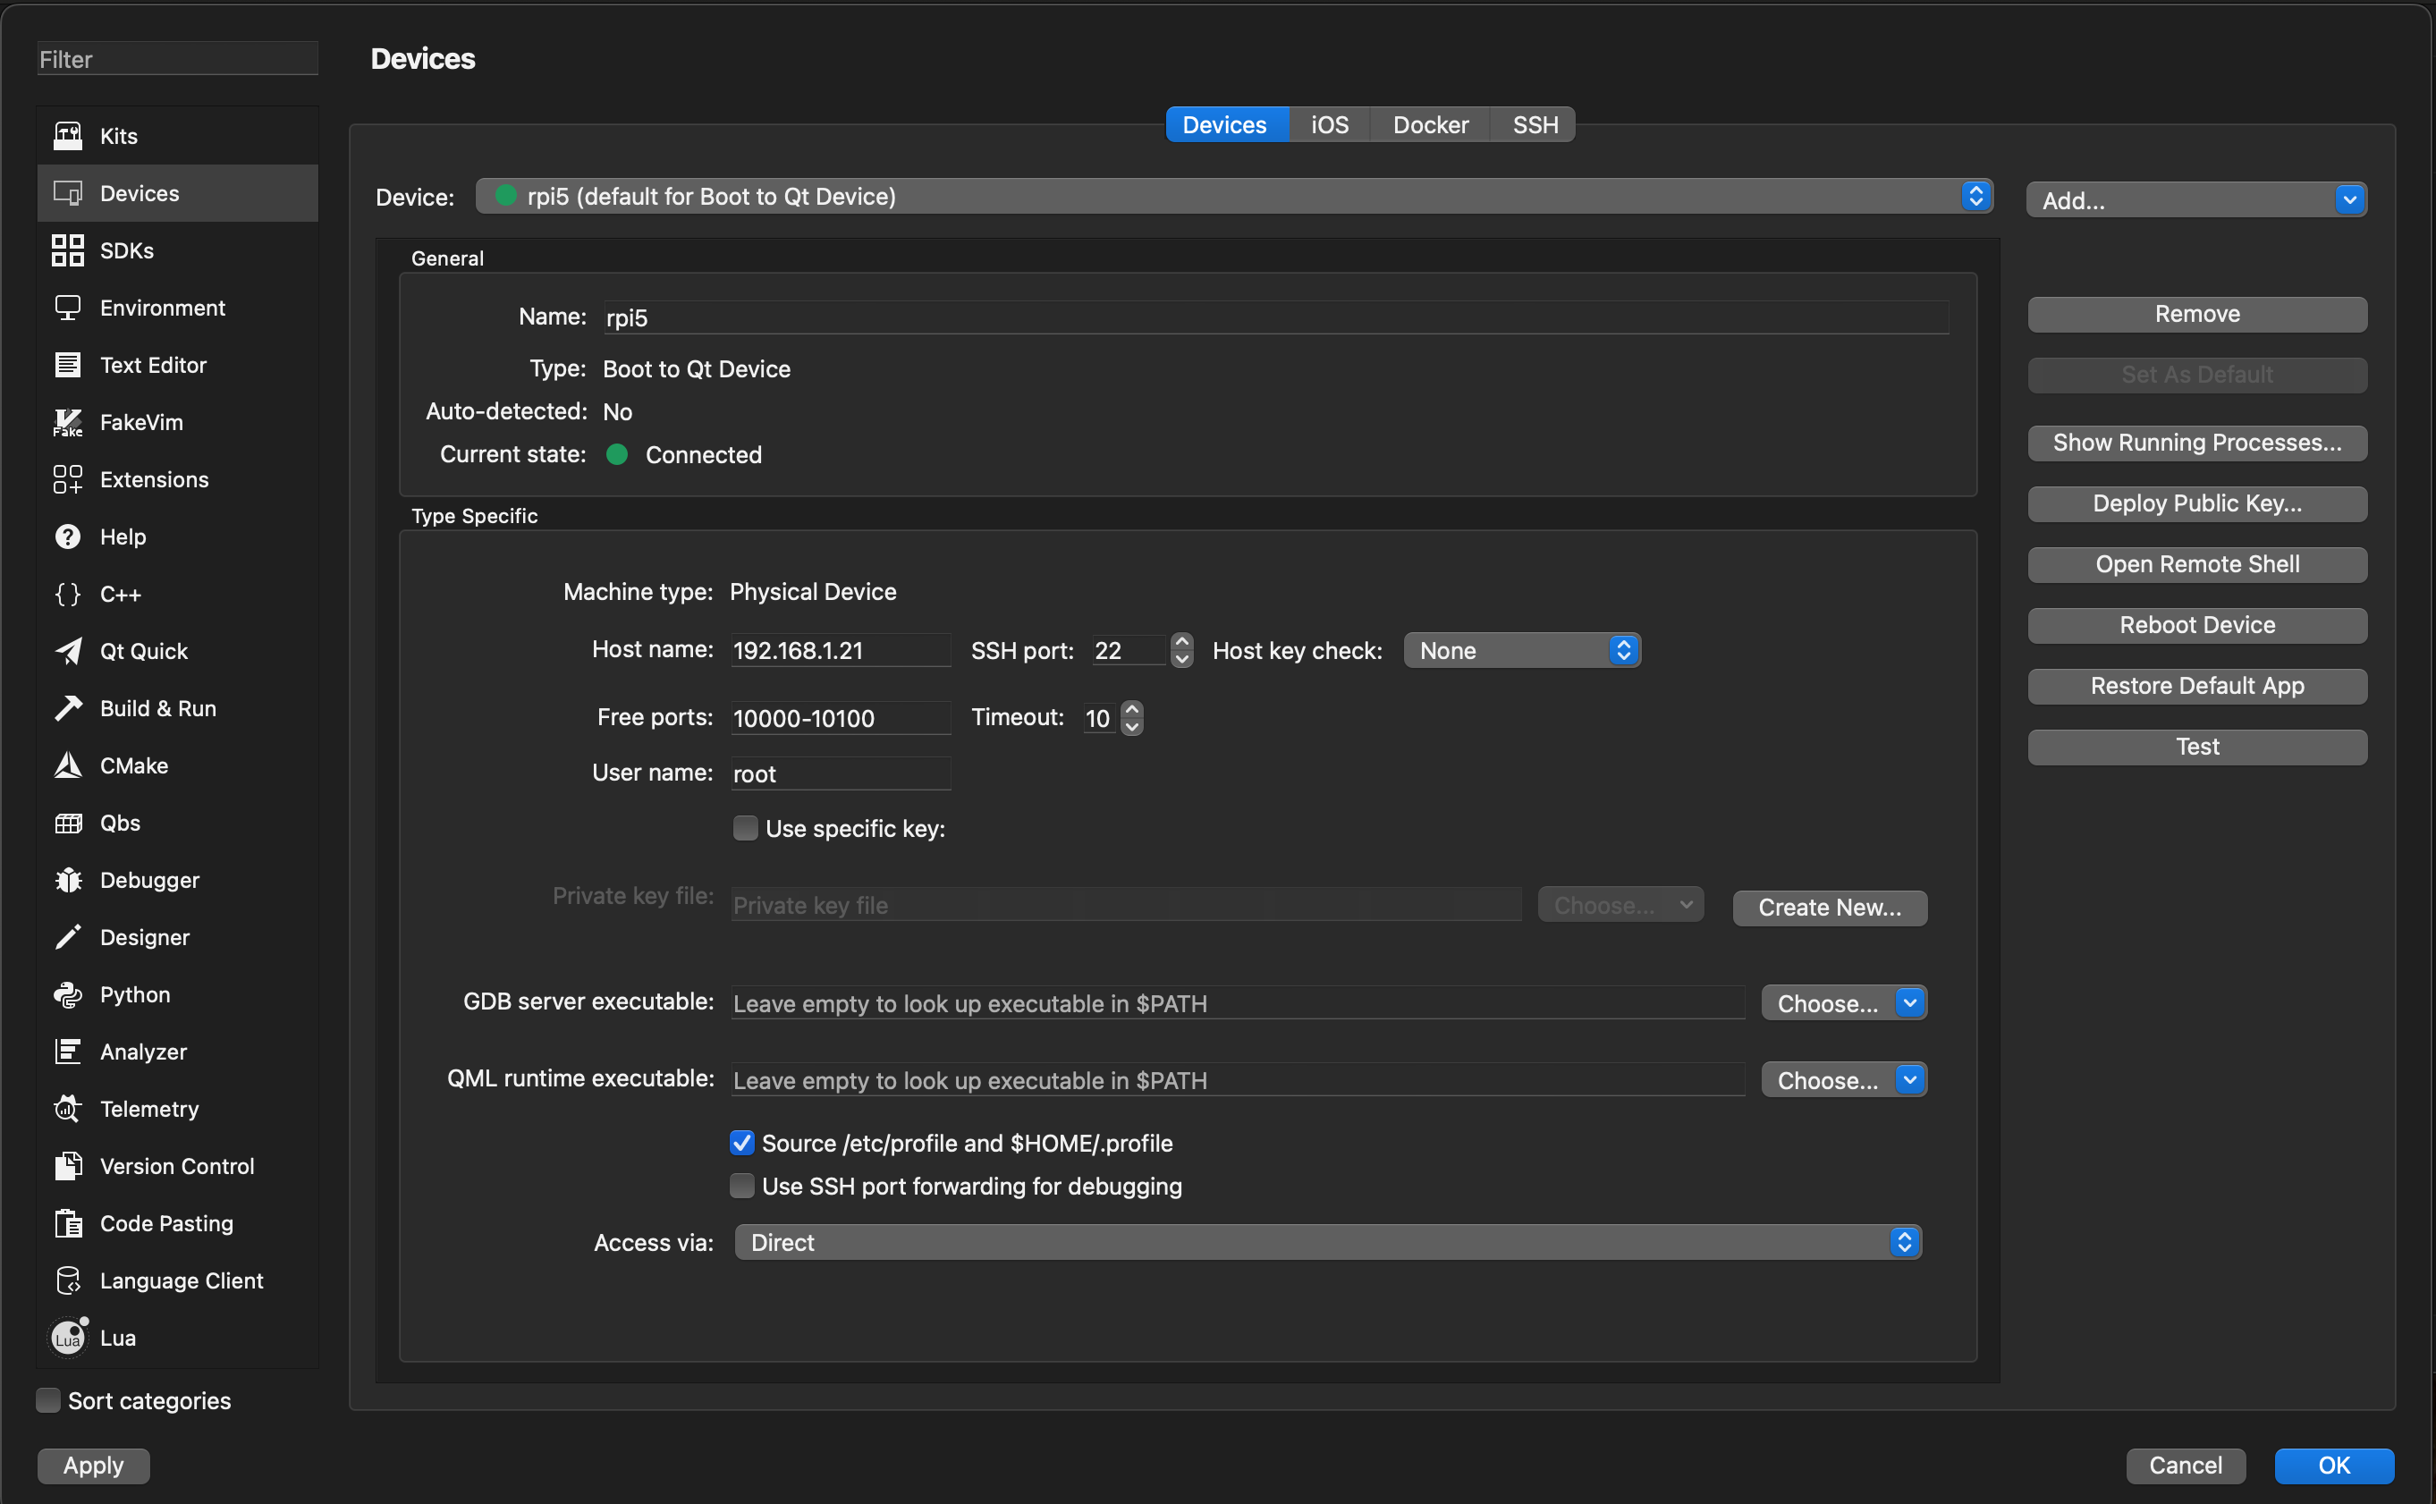2436x1504 pixels.
Task: Click the Help question mark icon
Action: point(68,537)
